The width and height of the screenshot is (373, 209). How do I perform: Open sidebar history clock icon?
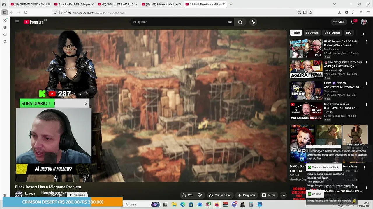[5, 35]
